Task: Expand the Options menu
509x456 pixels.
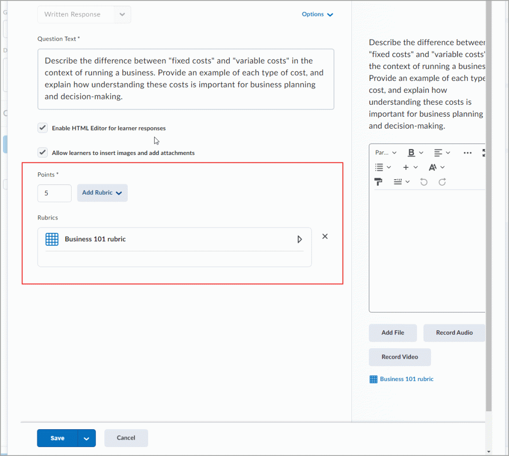Action: (317, 14)
